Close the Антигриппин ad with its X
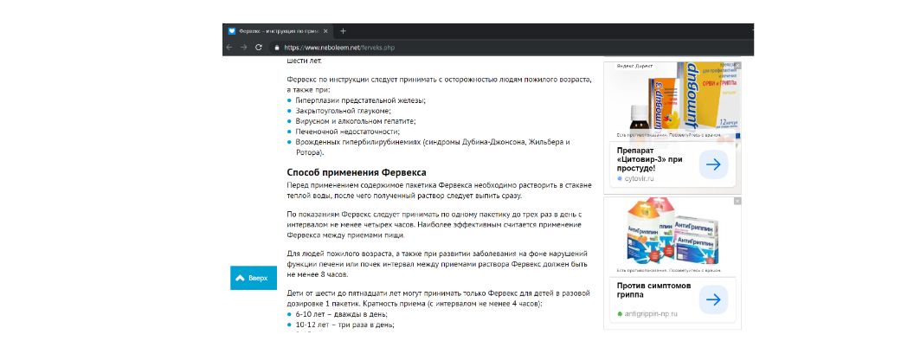914x341 pixels. pos(737,201)
